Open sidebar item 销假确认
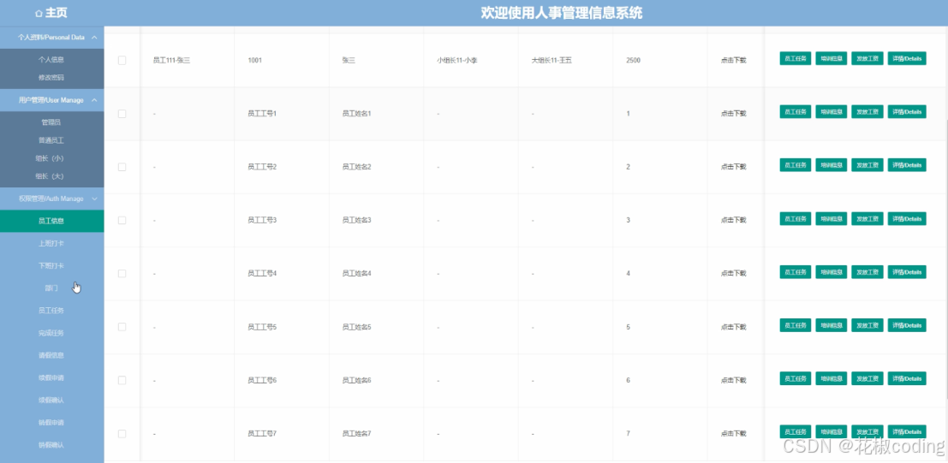948x463 pixels. [x=51, y=445]
